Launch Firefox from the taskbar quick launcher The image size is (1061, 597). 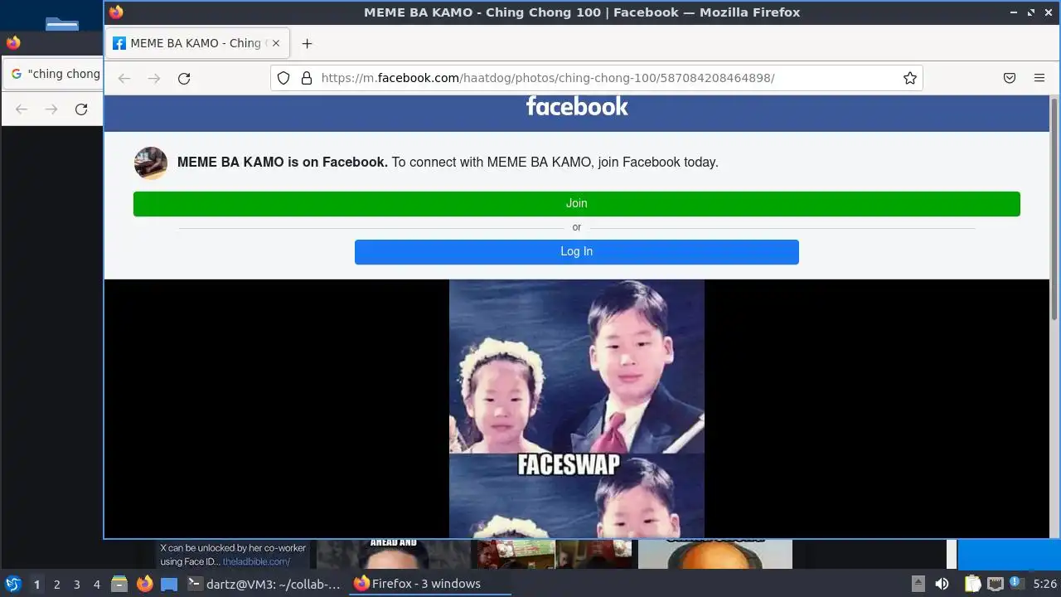(144, 584)
